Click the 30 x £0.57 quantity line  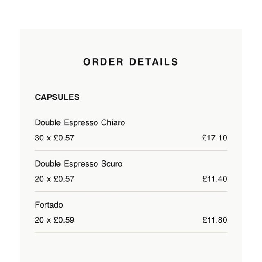click(54, 138)
